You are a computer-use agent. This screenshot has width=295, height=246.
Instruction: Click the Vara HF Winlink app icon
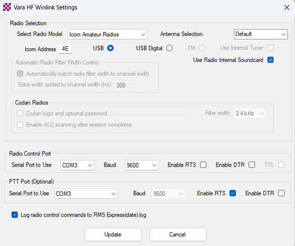click(x=7, y=7)
